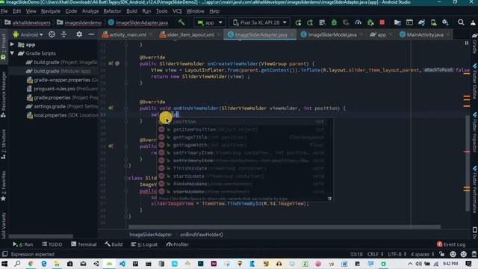
Task: Switch to activity_main.xml tab
Action: point(128,35)
